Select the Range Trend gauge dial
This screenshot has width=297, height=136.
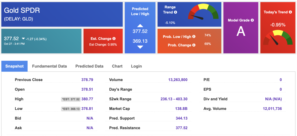tap(203, 14)
